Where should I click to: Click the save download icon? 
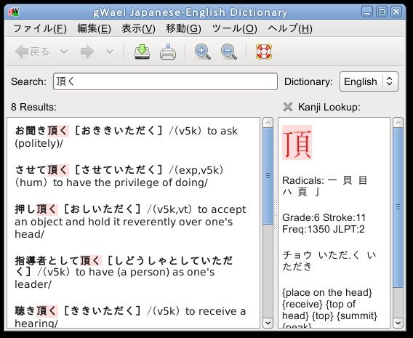coord(143,52)
